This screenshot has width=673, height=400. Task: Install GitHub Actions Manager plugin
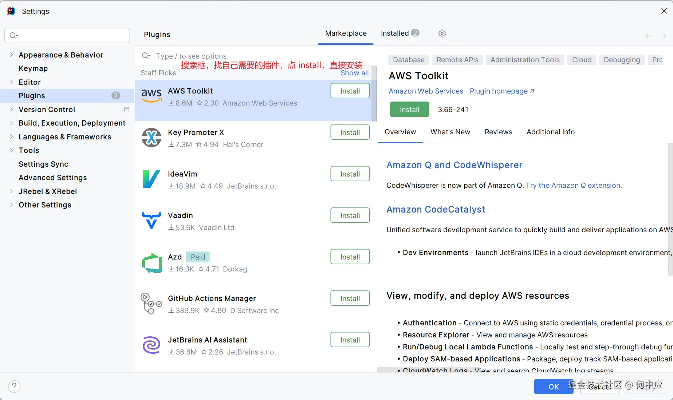(x=350, y=298)
